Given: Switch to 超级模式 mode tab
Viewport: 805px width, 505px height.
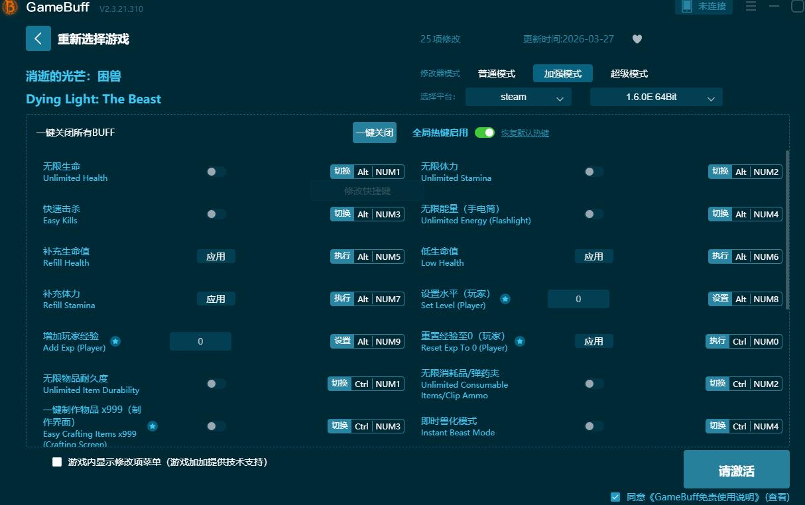Looking at the screenshot, I should coord(629,73).
